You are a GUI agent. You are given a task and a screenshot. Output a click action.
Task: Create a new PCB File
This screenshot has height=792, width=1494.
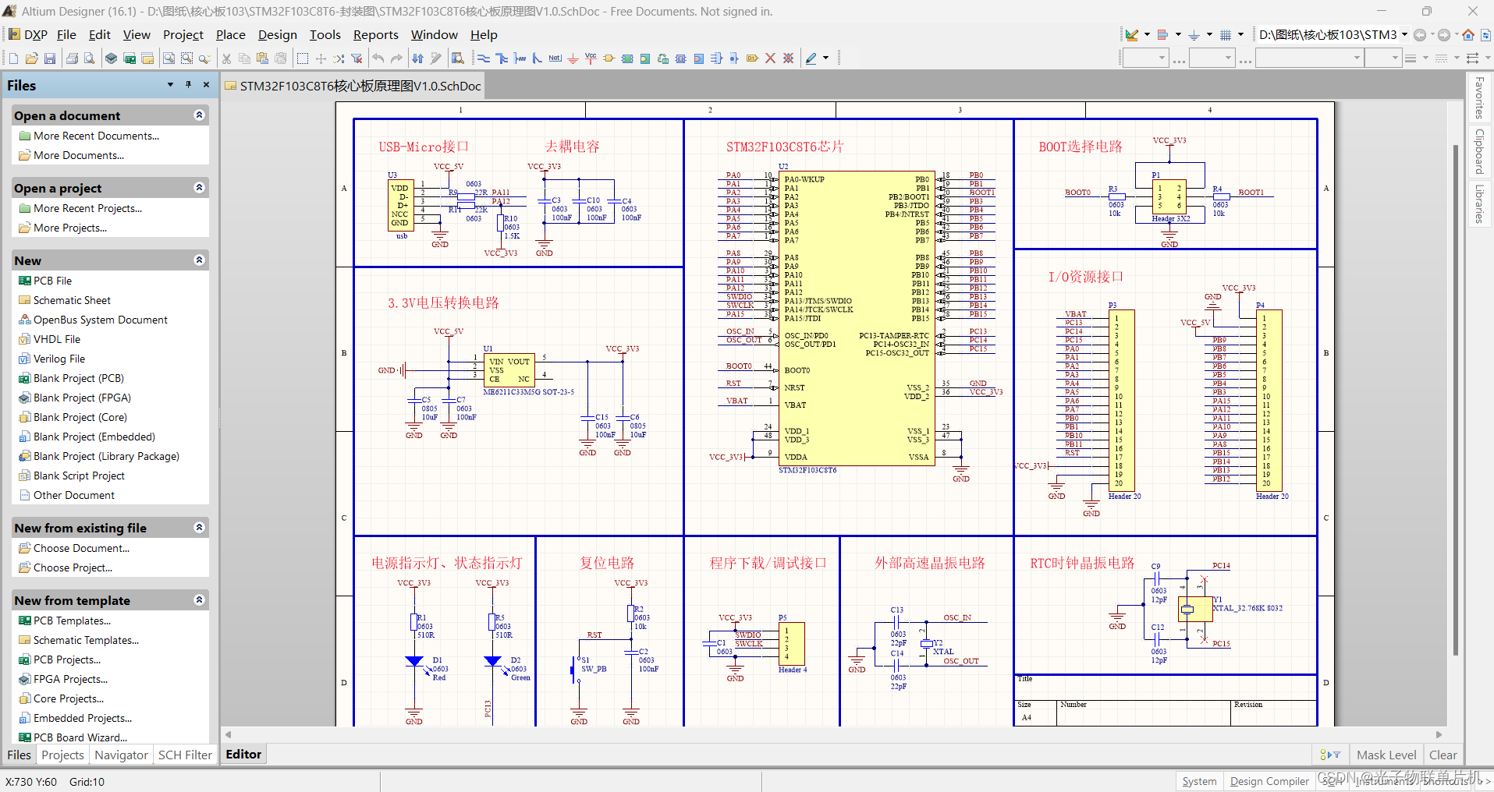pos(52,281)
